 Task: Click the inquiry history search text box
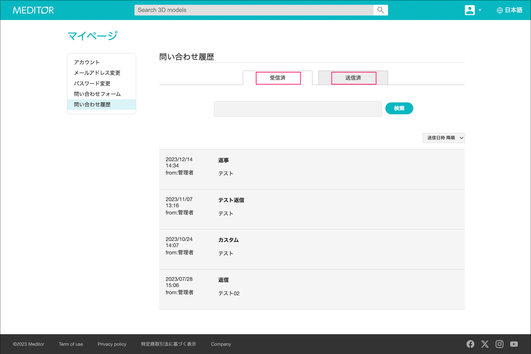(x=298, y=109)
